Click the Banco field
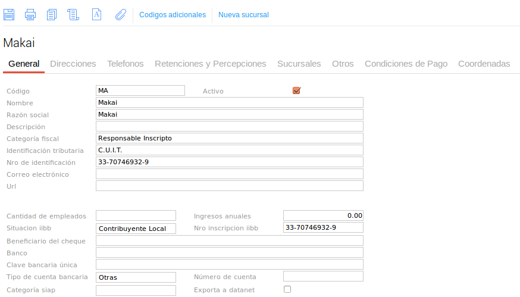520x297 pixels. (230, 252)
